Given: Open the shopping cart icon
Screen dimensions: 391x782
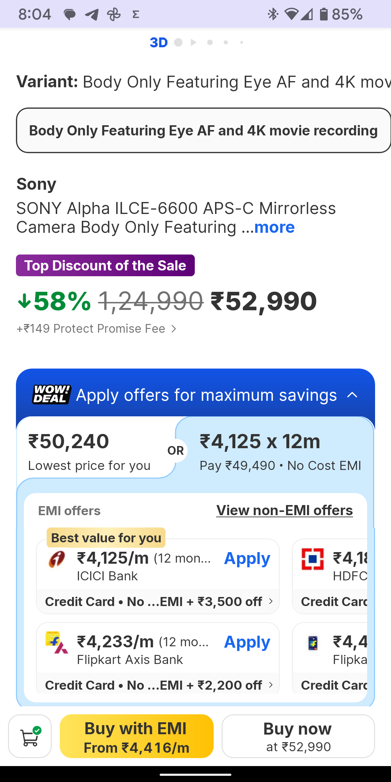Looking at the screenshot, I should tap(30, 736).
